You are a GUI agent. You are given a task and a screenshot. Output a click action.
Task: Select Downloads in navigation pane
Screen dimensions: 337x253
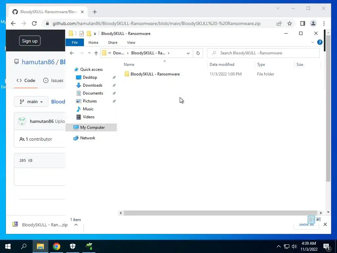point(89,85)
